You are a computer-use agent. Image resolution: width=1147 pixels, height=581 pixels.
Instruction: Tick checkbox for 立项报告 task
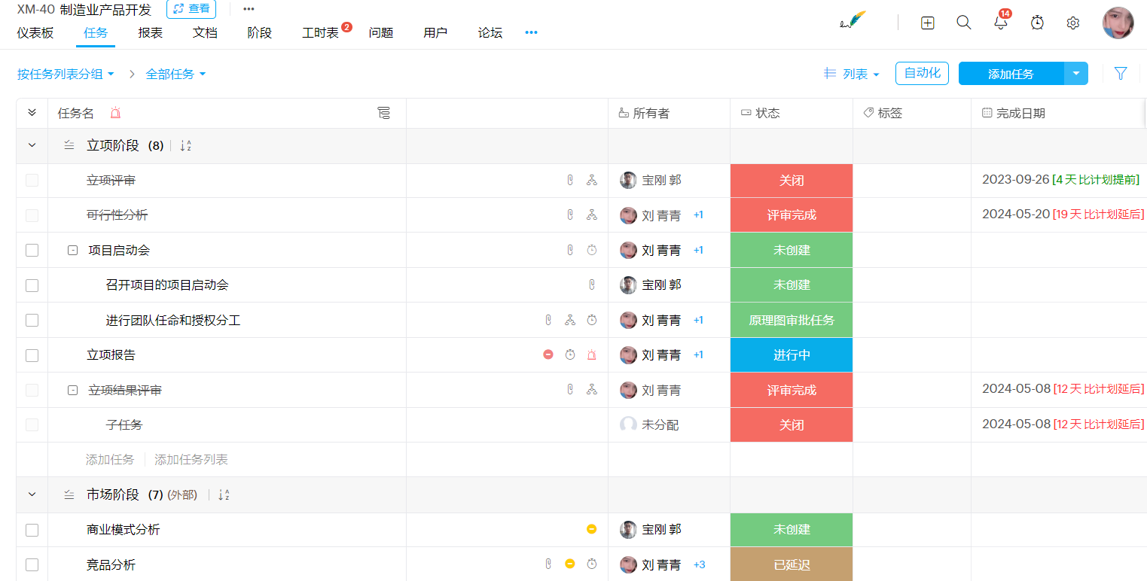[32, 355]
